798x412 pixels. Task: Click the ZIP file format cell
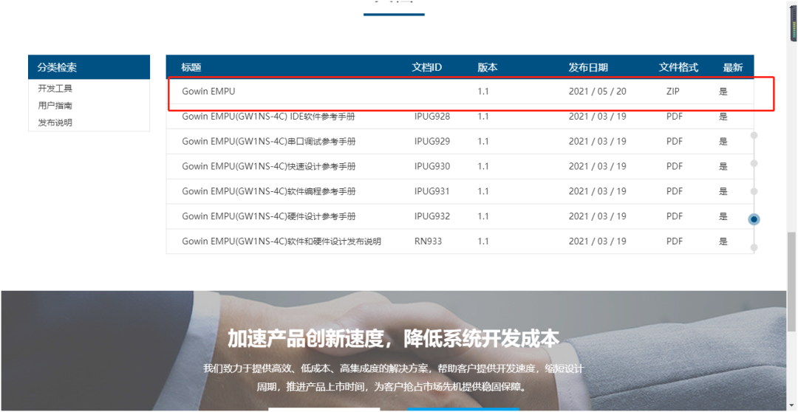(673, 92)
